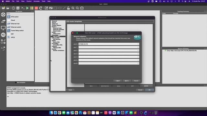This screenshot has width=207, height=116.
Task: Open Finder from the Dock
Action: point(51,113)
